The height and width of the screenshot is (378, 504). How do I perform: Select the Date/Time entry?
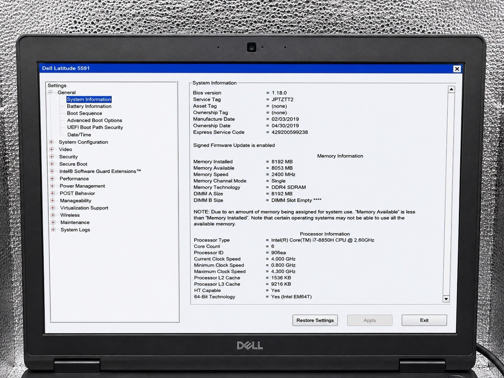tap(79, 135)
